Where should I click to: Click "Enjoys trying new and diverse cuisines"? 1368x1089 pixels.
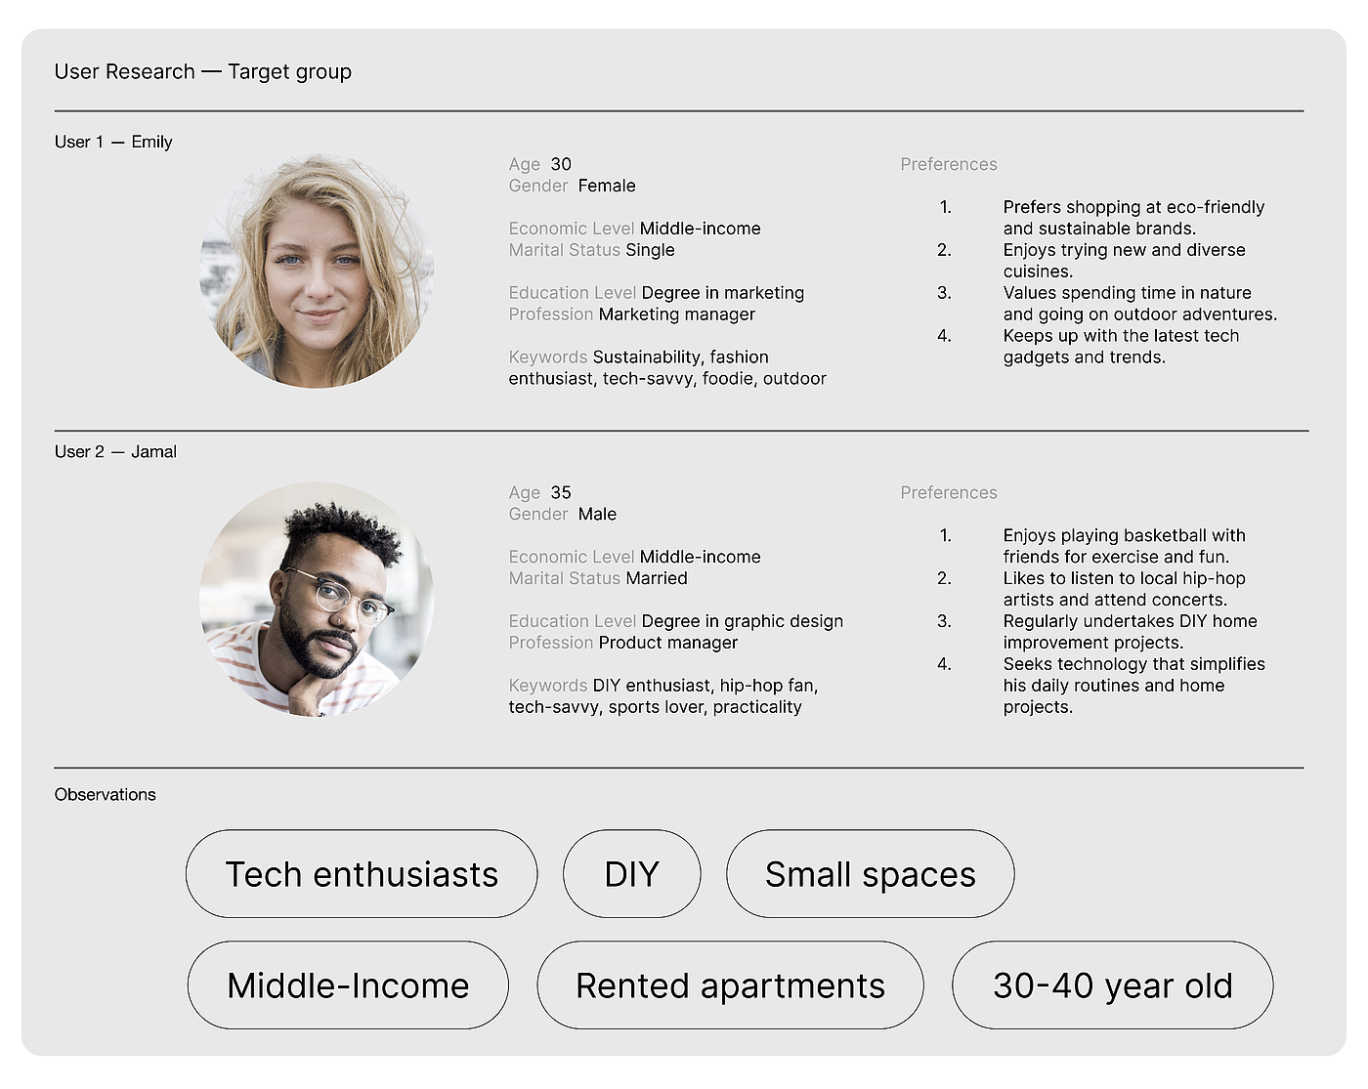1124,261
